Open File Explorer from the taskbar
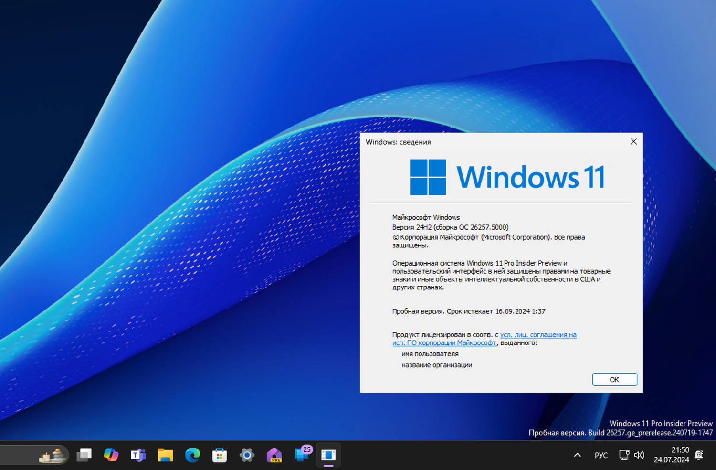The height and width of the screenshot is (470, 716). click(x=166, y=455)
